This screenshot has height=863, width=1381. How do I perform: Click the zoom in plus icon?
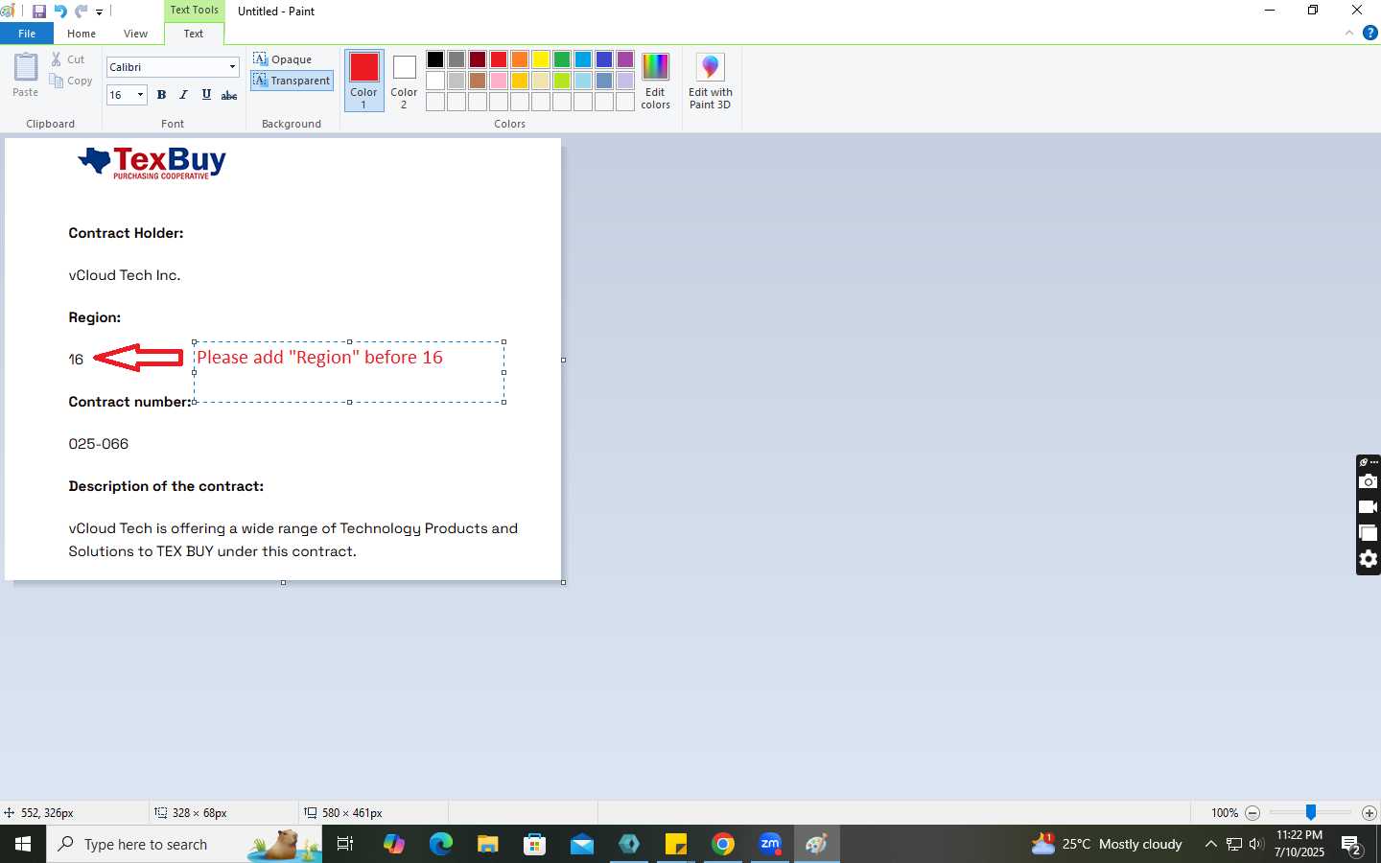point(1369,813)
